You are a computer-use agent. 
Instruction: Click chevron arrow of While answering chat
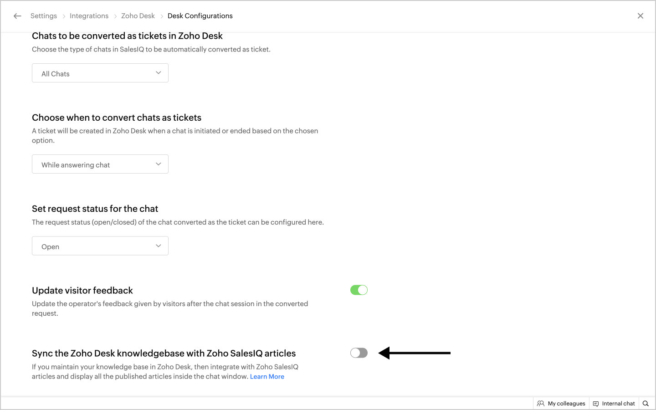coord(158,164)
